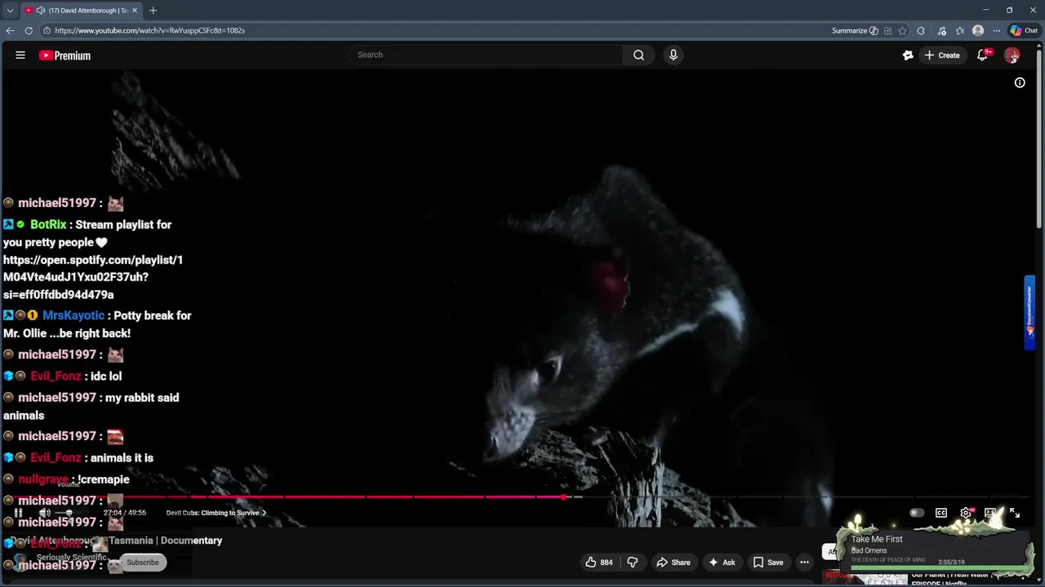Mute the video volume speaker
Viewport: 1045px width, 587px height.
(45, 513)
